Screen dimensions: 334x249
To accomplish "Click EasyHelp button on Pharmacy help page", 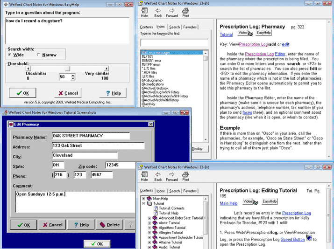I will click(263, 33).
